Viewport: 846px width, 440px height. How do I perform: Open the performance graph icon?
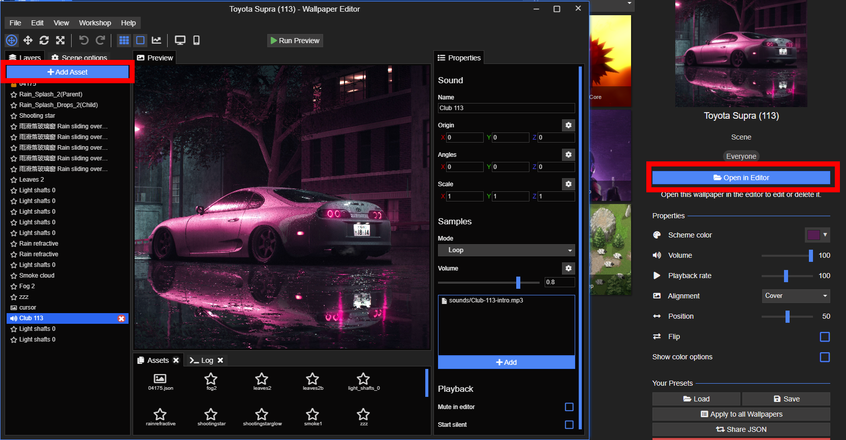[156, 40]
